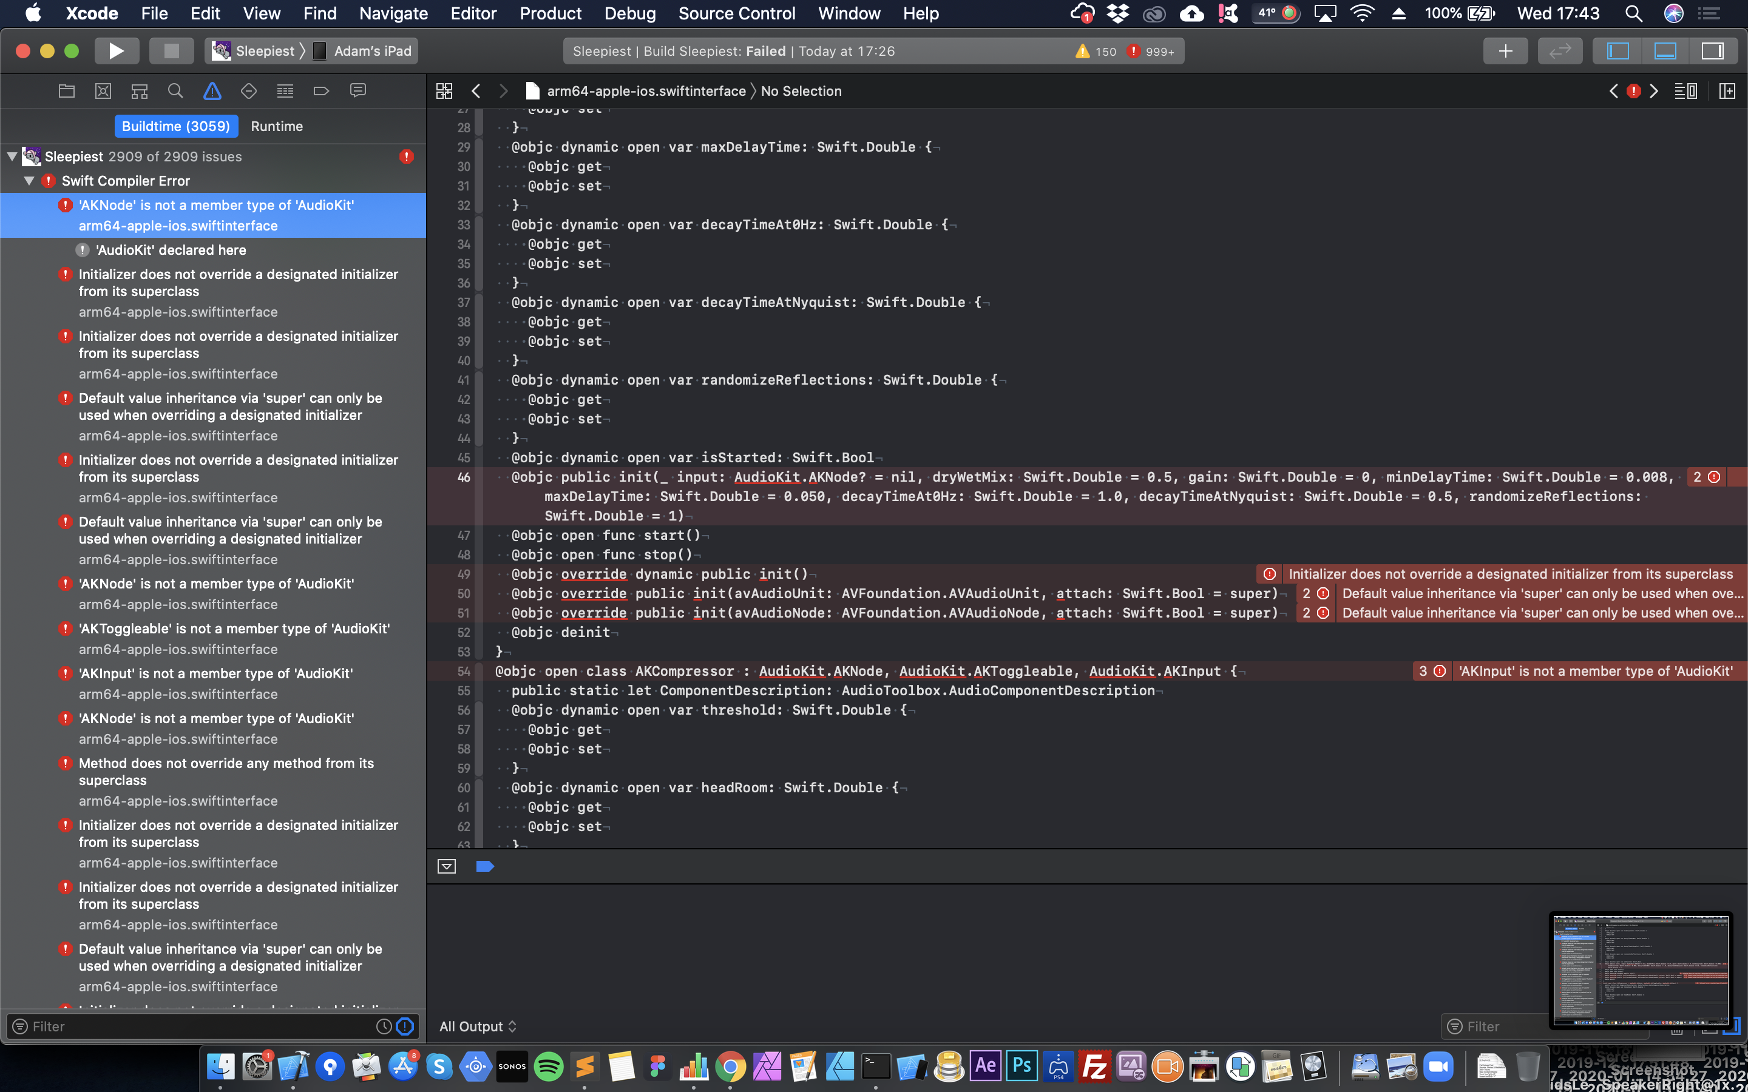Click the Library plus button
The width and height of the screenshot is (1748, 1092).
click(x=1505, y=50)
